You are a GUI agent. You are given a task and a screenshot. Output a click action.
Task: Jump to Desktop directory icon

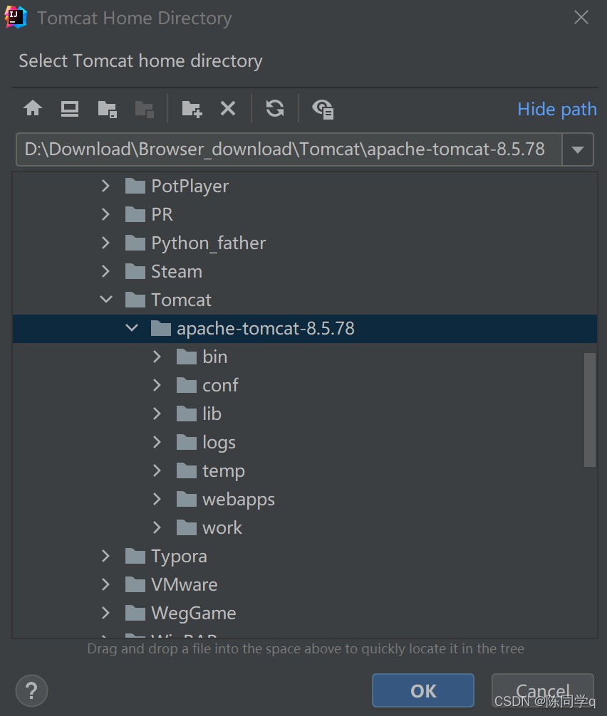tap(70, 109)
